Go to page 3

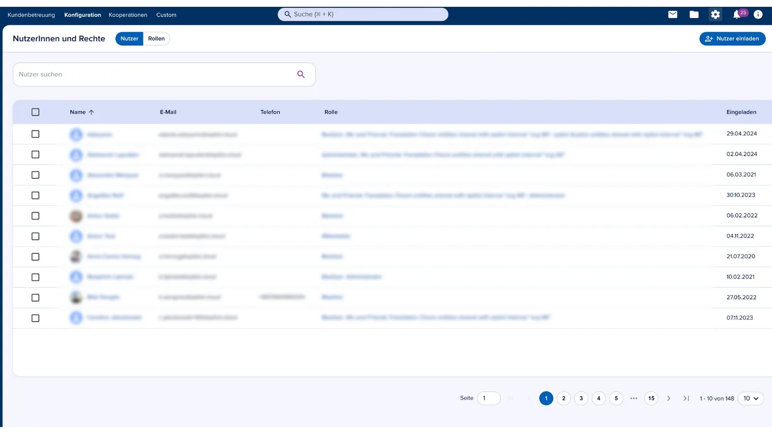pyautogui.click(x=581, y=398)
